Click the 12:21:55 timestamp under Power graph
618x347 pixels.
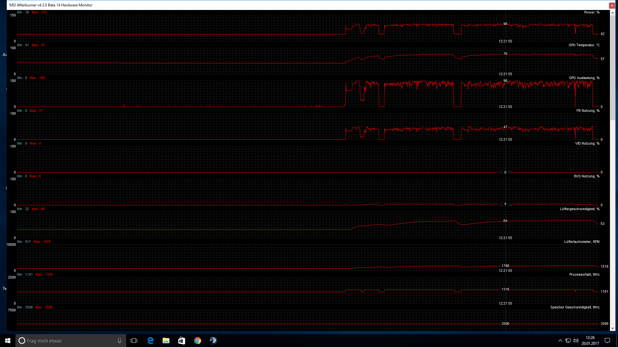tap(505, 41)
